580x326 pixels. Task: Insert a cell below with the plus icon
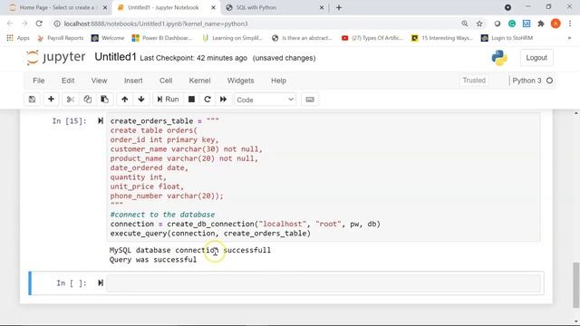[51, 100]
